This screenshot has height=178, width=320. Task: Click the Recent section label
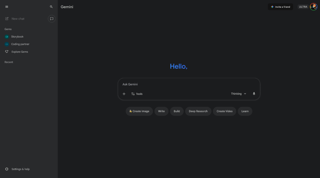point(9,62)
